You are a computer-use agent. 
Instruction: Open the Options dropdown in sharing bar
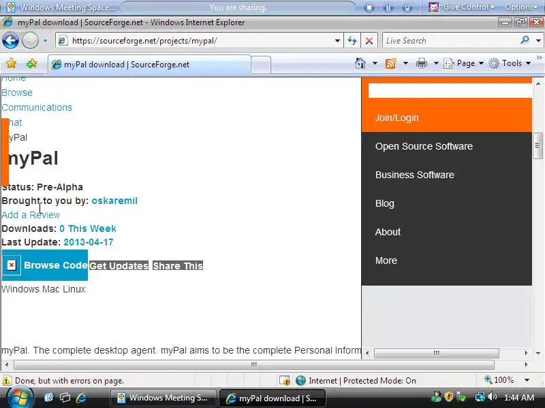point(521,7)
